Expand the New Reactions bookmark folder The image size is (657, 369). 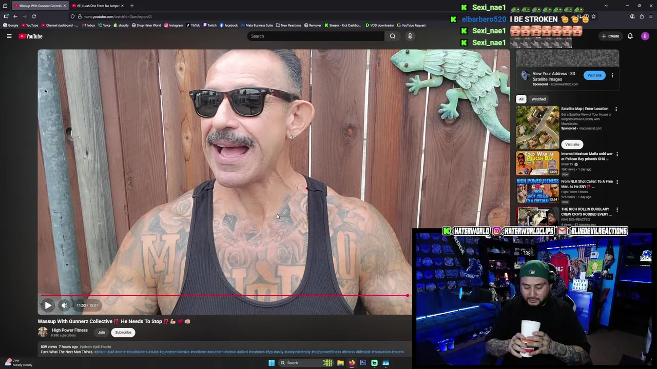pyautogui.click(x=288, y=25)
